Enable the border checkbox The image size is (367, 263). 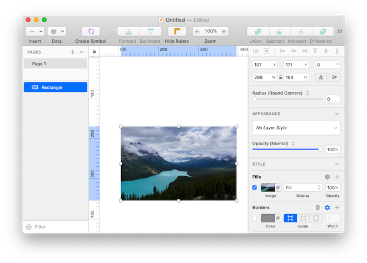coord(255,218)
